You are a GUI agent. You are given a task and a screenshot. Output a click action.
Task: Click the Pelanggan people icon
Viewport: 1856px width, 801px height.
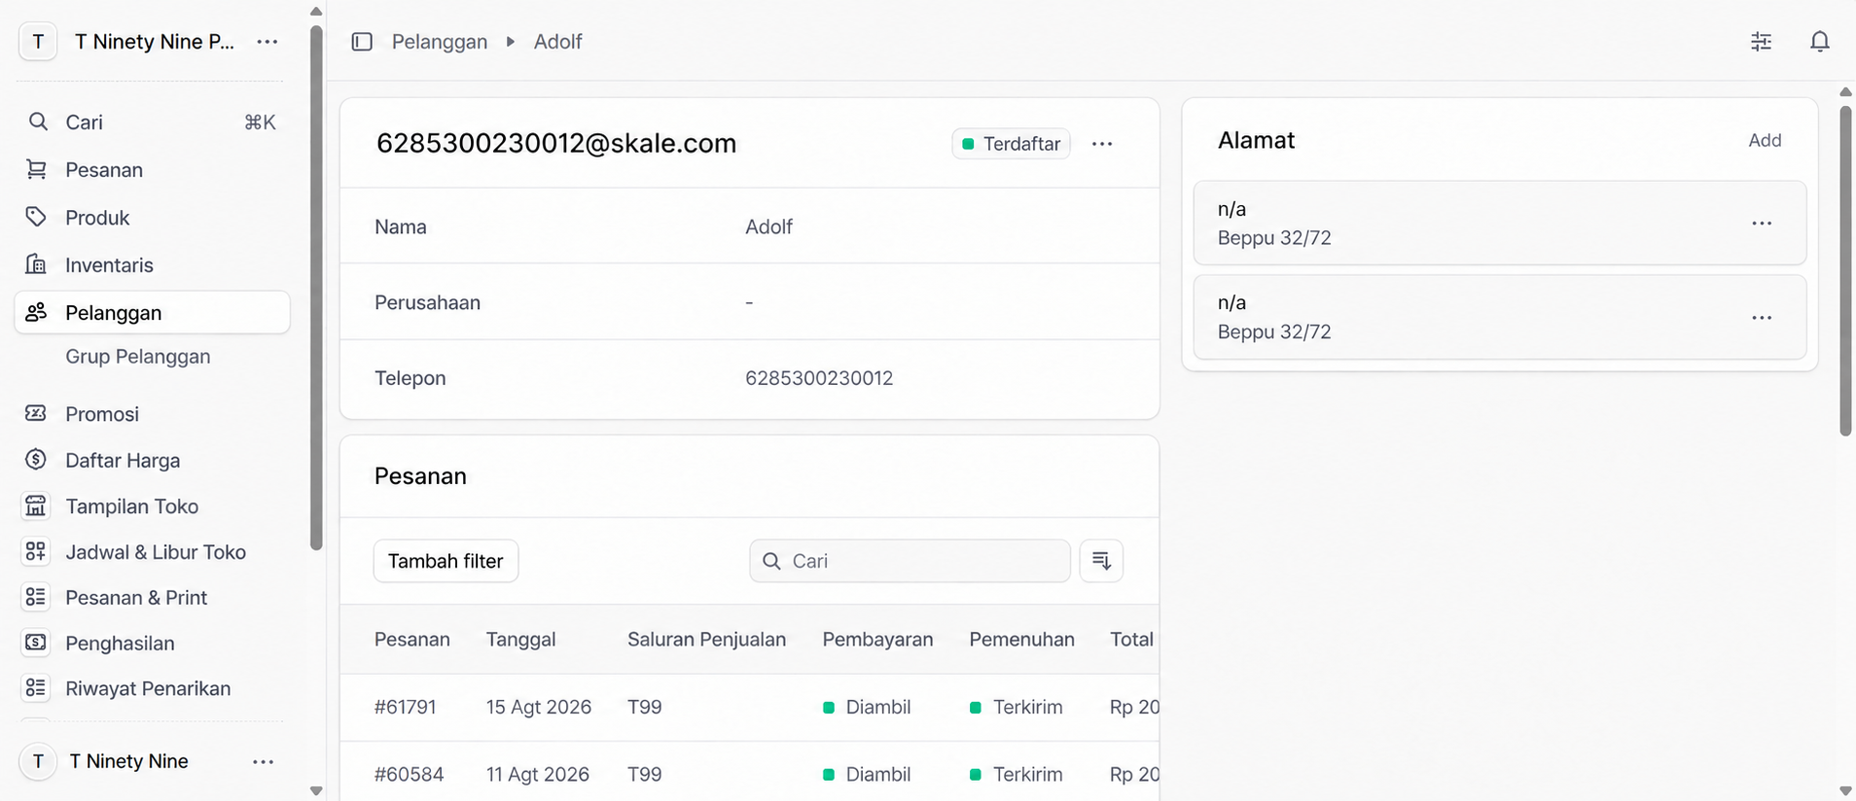coord(36,312)
